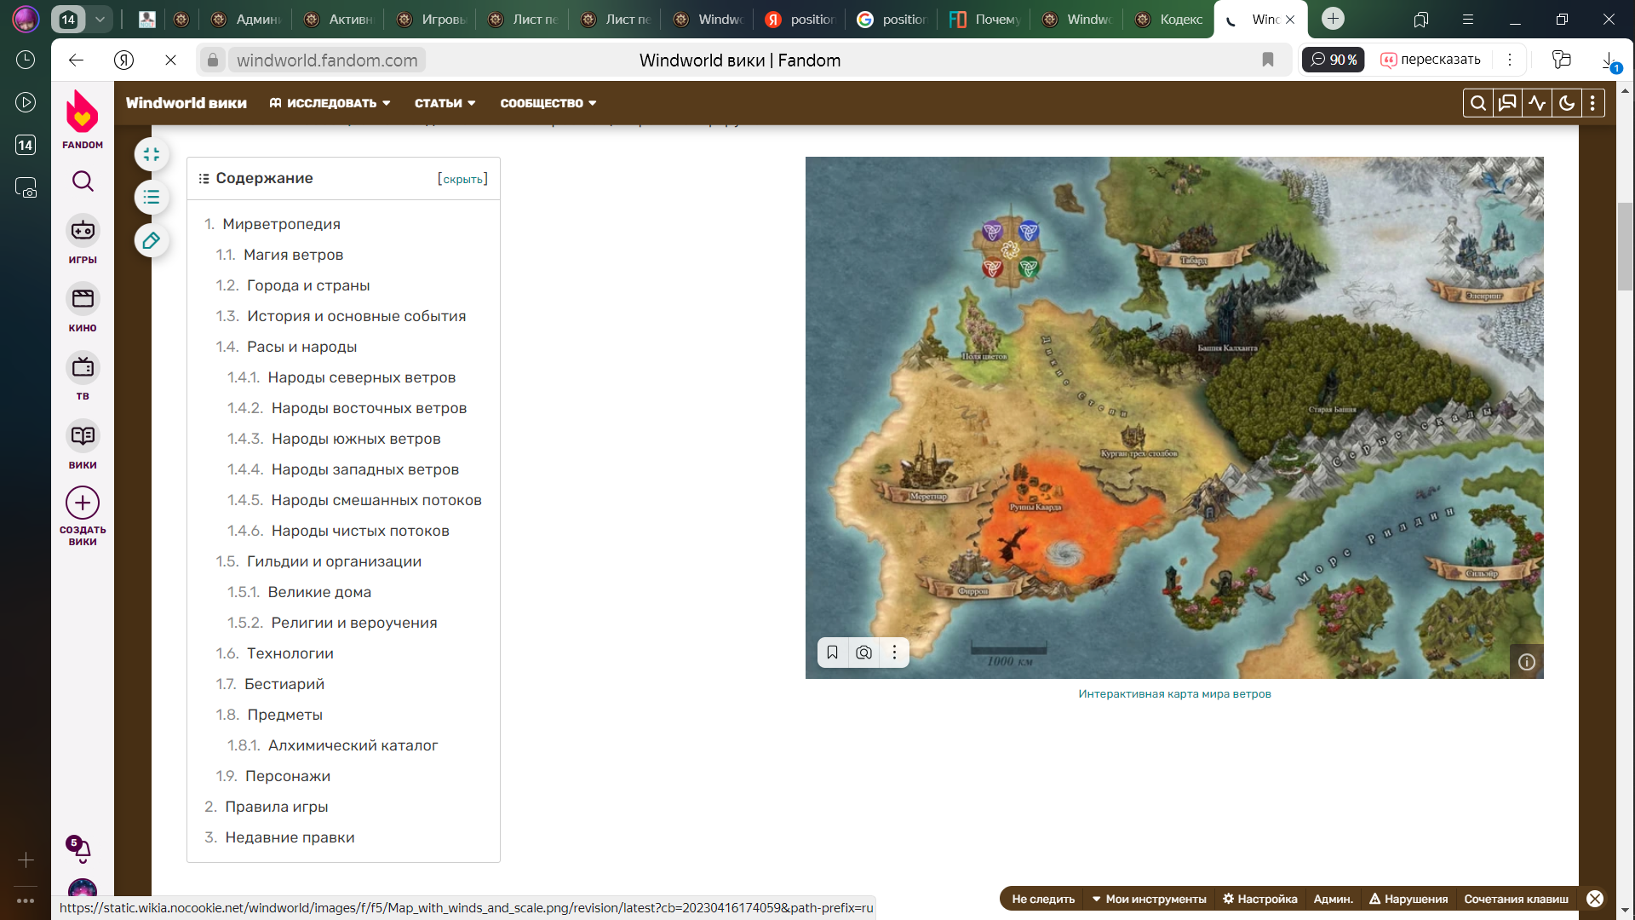
Task: Open the СООБЩЕСТВО menu
Action: [x=548, y=103]
